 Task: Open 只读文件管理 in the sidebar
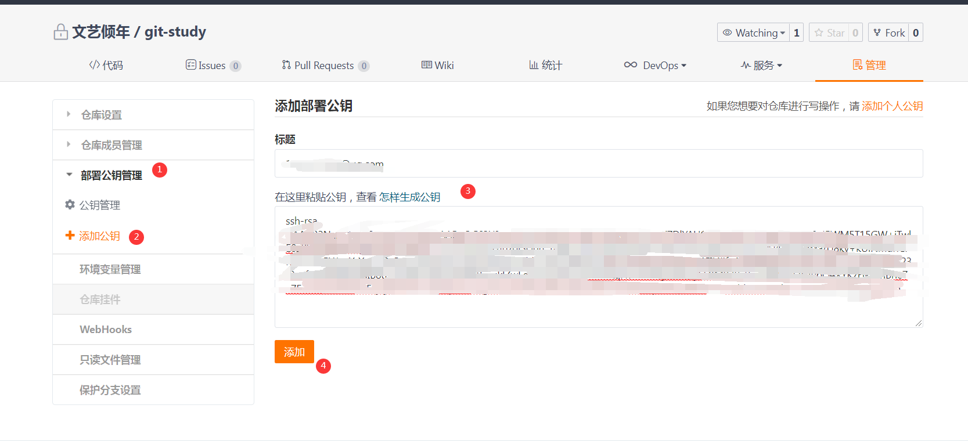point(153,360)
